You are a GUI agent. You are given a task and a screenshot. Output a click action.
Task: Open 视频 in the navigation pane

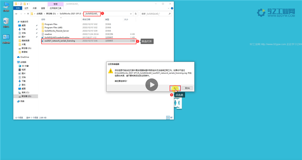[23, 70]
